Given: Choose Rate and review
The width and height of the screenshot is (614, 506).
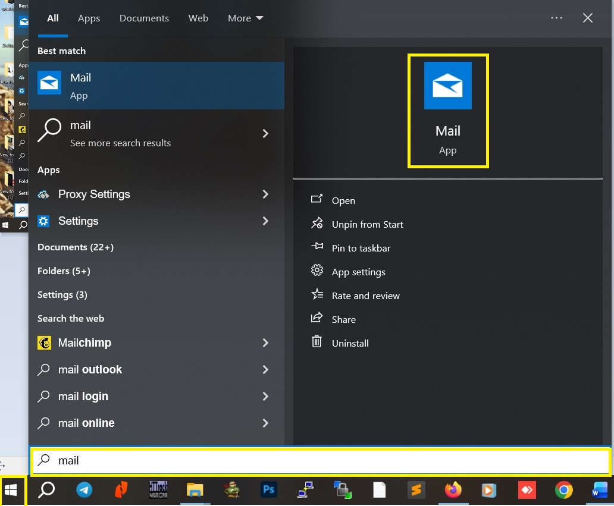Looking at the screenshot, I should click(x=366, y=296).
